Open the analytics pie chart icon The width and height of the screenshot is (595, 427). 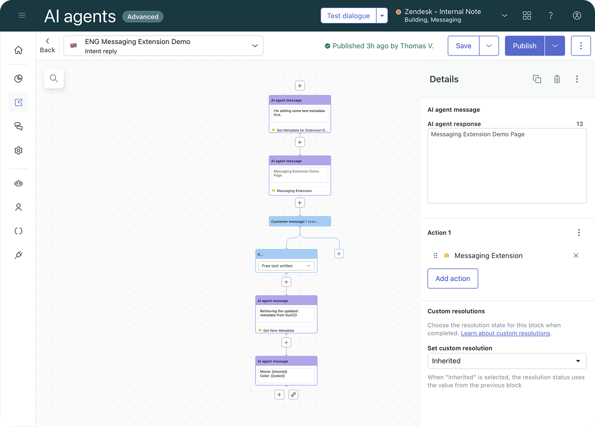pyautogui.click(x=18, y=78)
